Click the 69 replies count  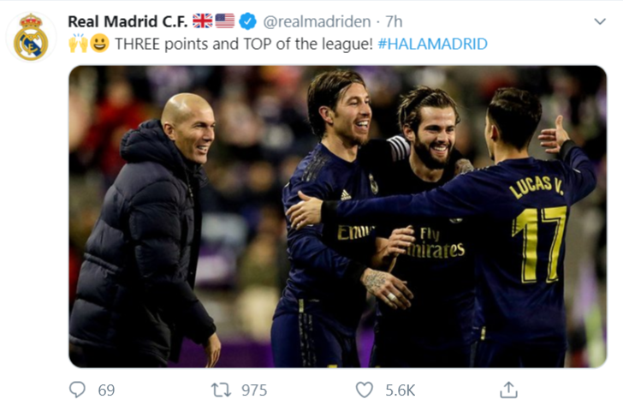pos(106,390)
